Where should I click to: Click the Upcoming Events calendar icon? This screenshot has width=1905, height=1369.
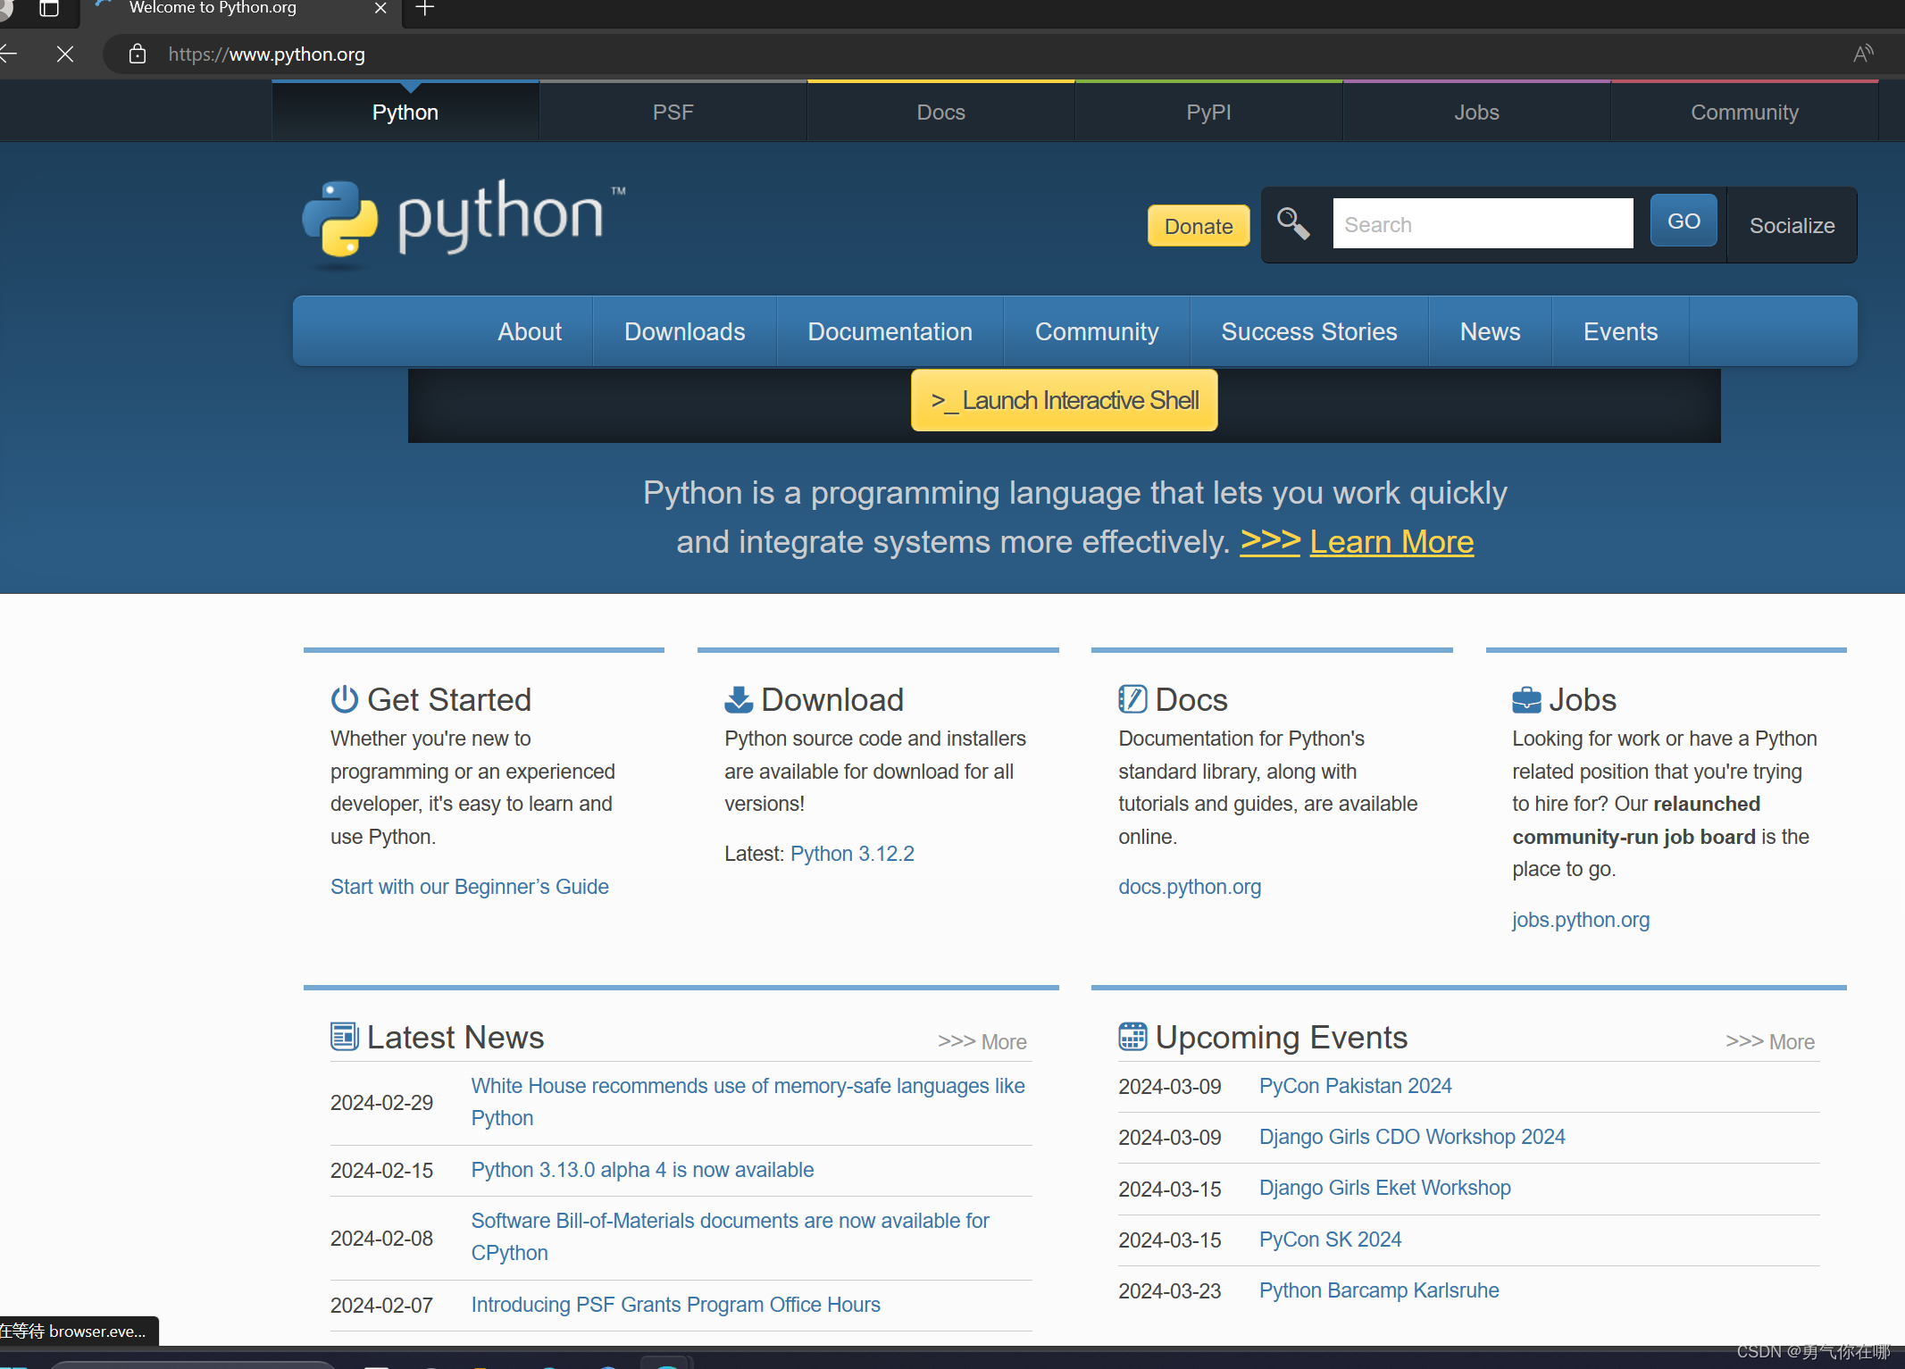point(1132,1036)
